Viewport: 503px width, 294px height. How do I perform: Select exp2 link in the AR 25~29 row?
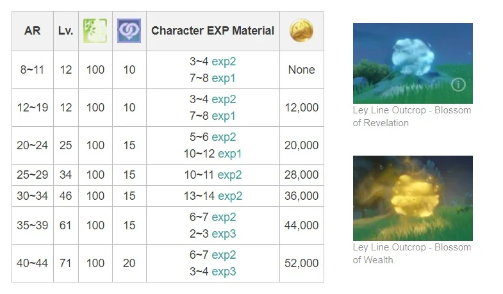[x=229, y=174]
